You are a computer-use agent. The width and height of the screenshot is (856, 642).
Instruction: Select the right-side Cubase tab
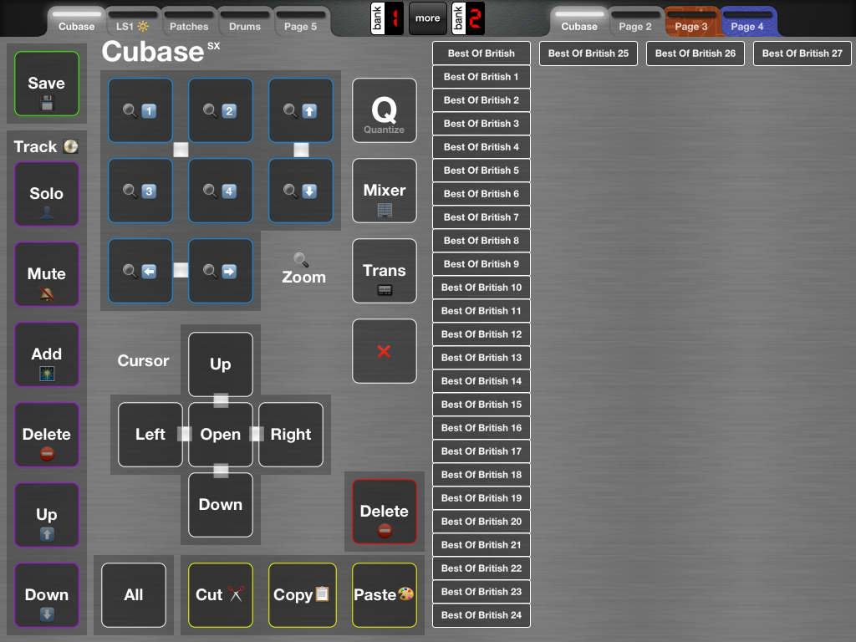(579, 22)
